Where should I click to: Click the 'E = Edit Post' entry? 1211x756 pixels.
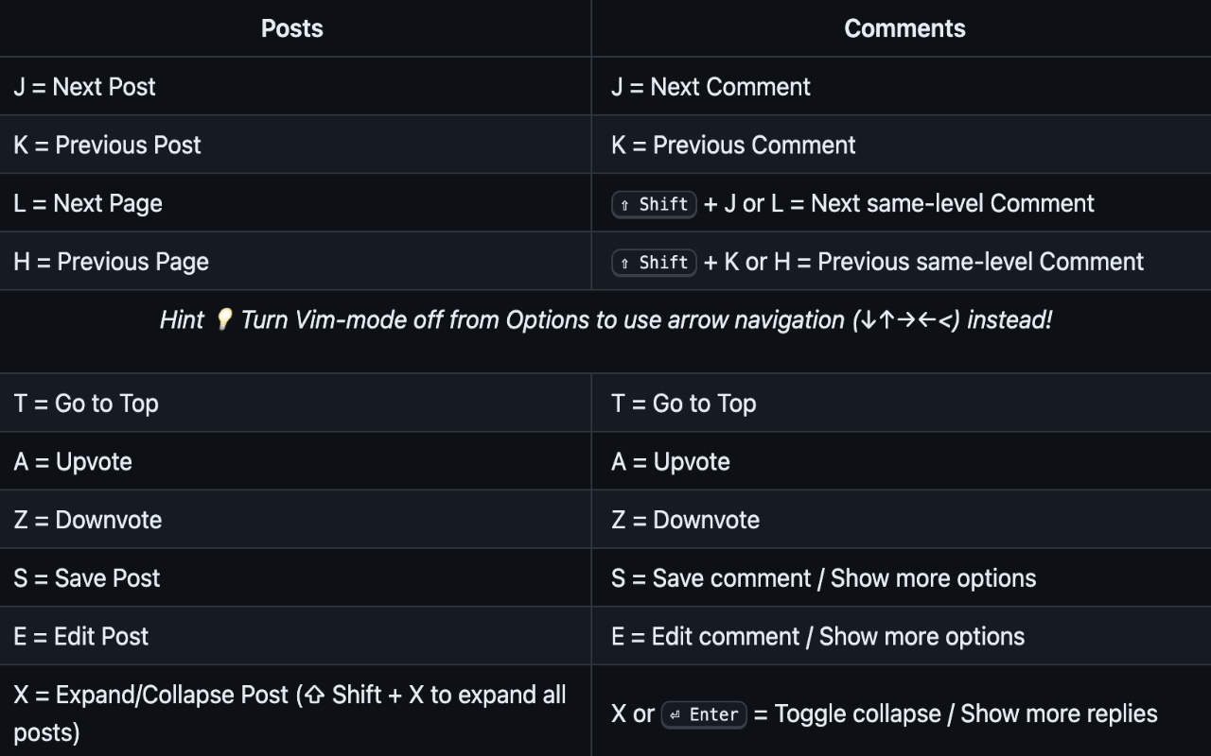(81, 637)
